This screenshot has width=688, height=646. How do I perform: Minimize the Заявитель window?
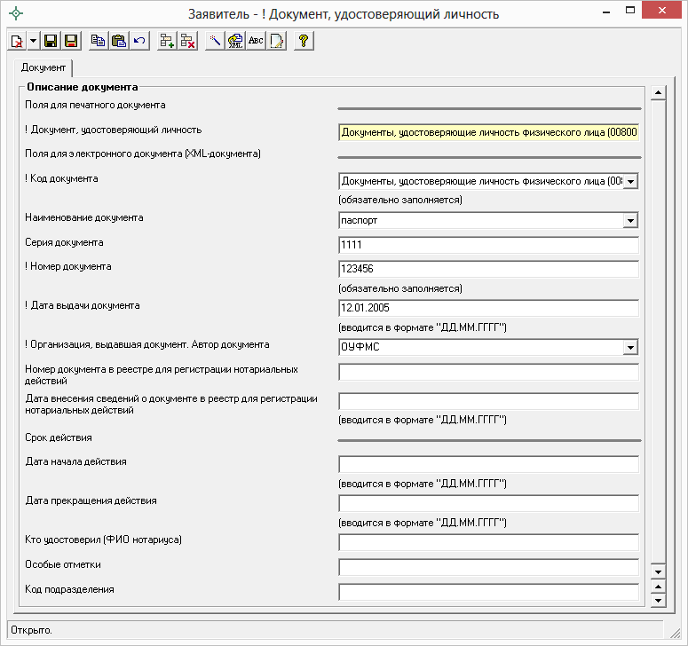coord(607,12)
